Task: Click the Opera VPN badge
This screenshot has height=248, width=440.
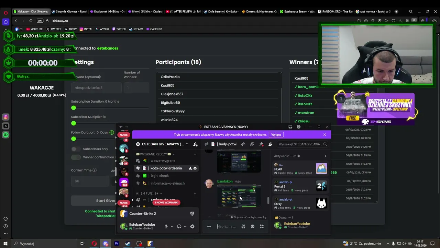Action: click(40, 21)
